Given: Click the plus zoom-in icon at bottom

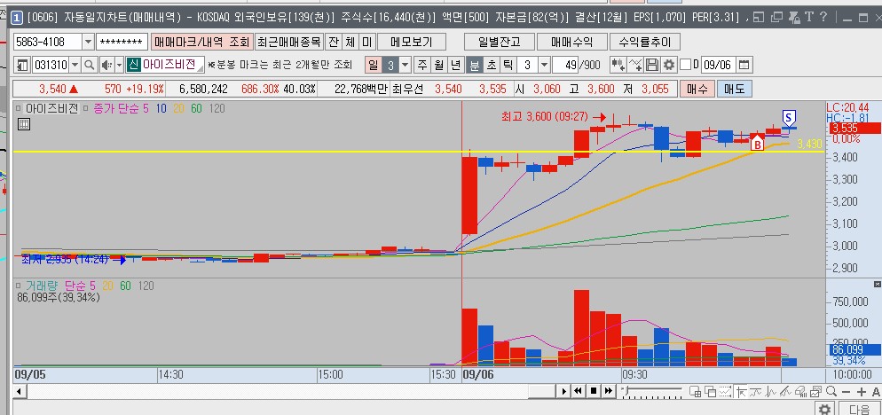Looking at the screenshot, I should [862, 392].
